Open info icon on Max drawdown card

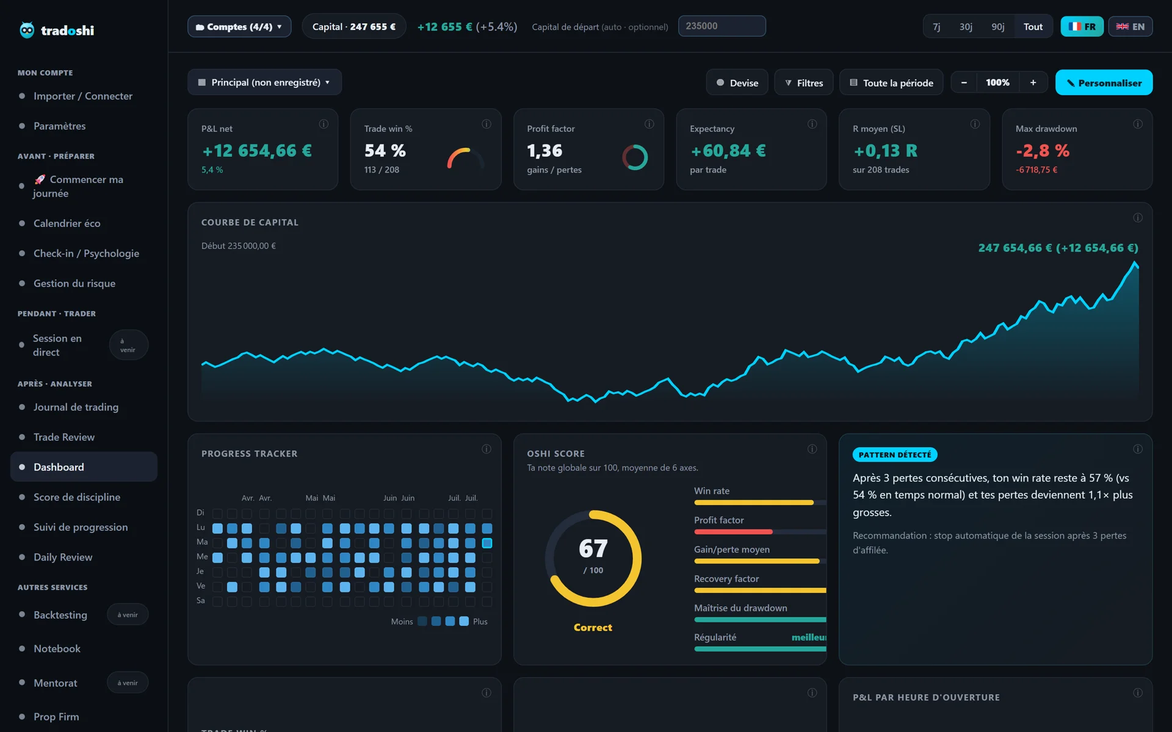(1138, 124)
